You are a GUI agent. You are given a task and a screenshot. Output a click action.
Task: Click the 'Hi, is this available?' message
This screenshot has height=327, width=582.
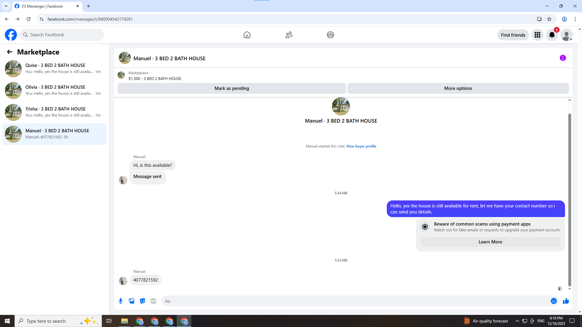152,165
